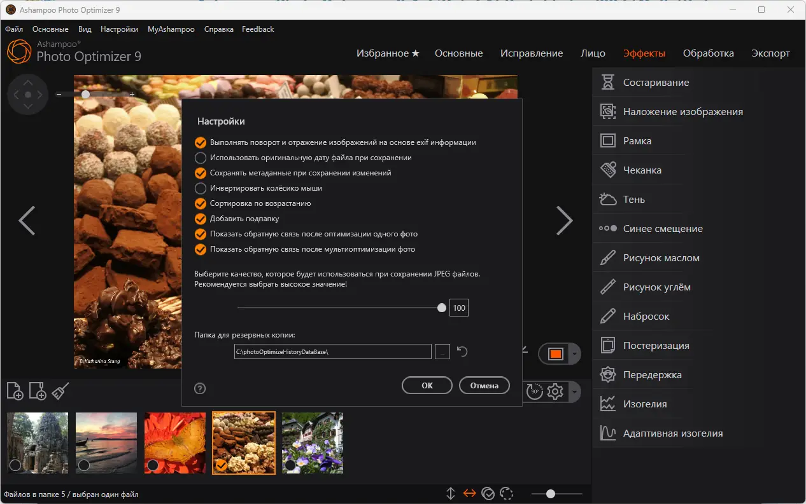806x504 pixels.
Task: Click the apply checkmark icon in status bar
Action: 489,493
